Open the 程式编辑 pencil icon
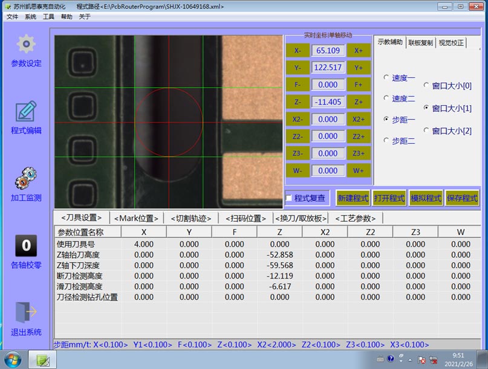This screenshot has height=369, width=488. pyautogui.click(x=26, y=111)
